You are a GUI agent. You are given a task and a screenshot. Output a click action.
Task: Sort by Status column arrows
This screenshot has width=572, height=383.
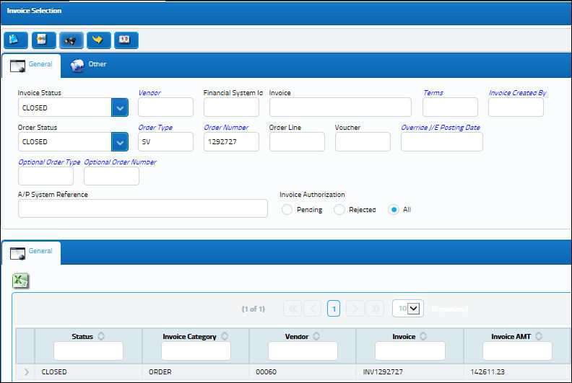[101, 336]
